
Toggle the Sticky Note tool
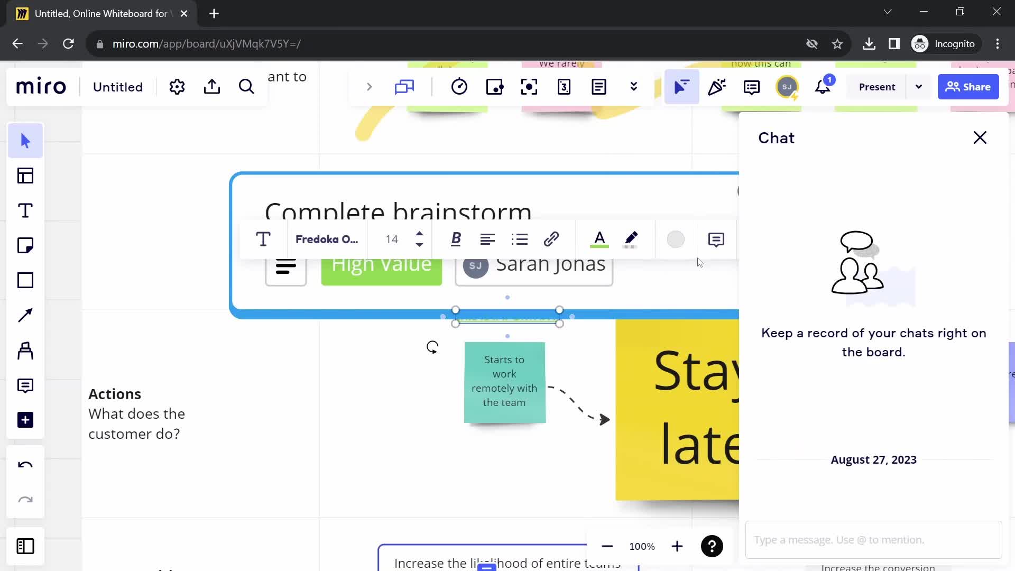[26, 245]
